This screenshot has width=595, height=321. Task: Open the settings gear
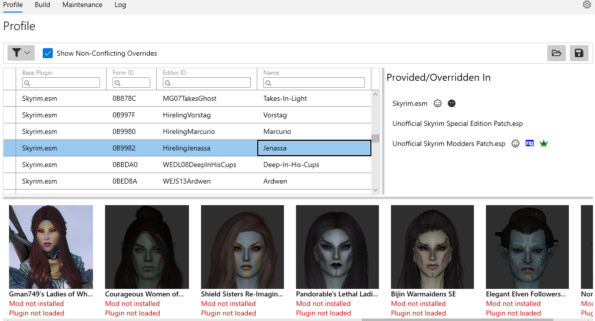[586, 5]
